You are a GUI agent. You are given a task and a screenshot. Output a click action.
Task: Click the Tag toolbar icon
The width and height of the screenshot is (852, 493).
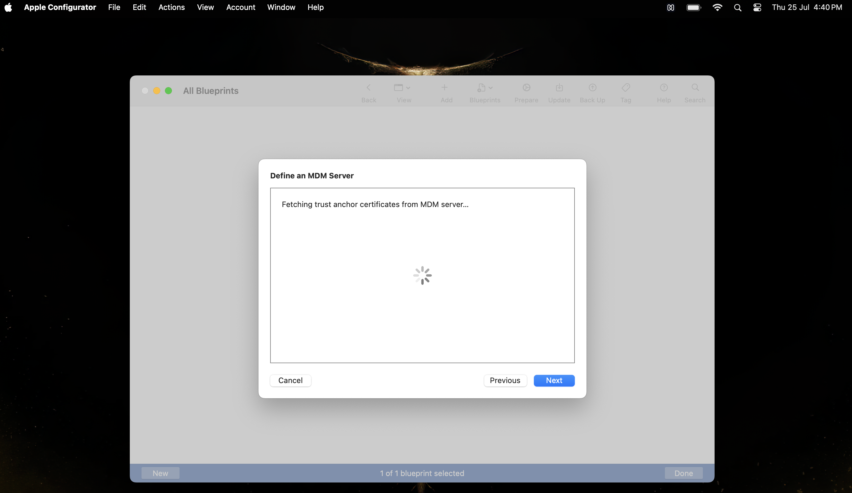626,88
